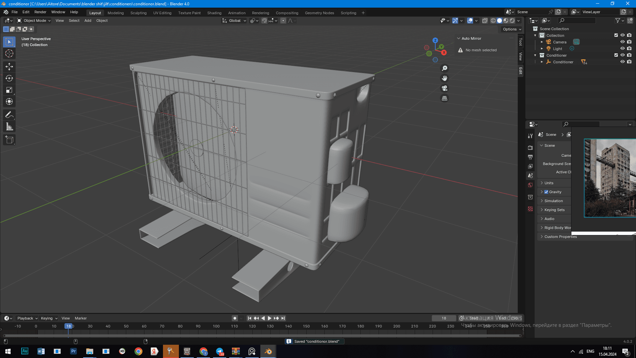Select the Measure tool

(x=9, y=126)
